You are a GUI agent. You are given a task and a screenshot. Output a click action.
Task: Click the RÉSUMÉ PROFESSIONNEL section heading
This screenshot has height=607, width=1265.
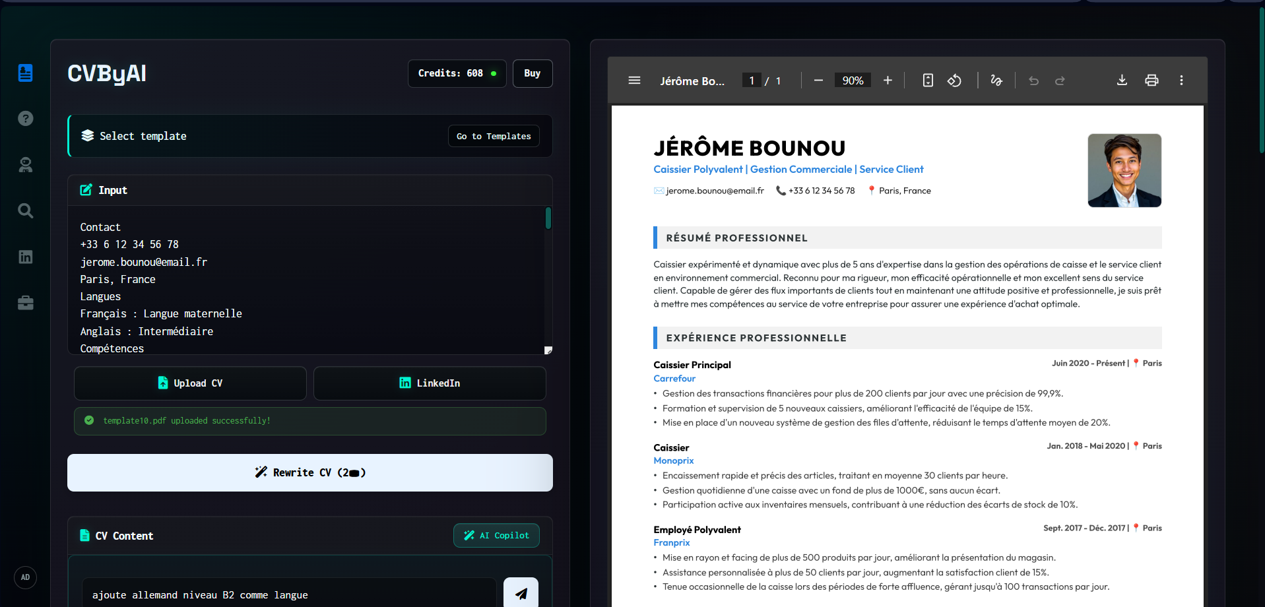click(736, 238)
